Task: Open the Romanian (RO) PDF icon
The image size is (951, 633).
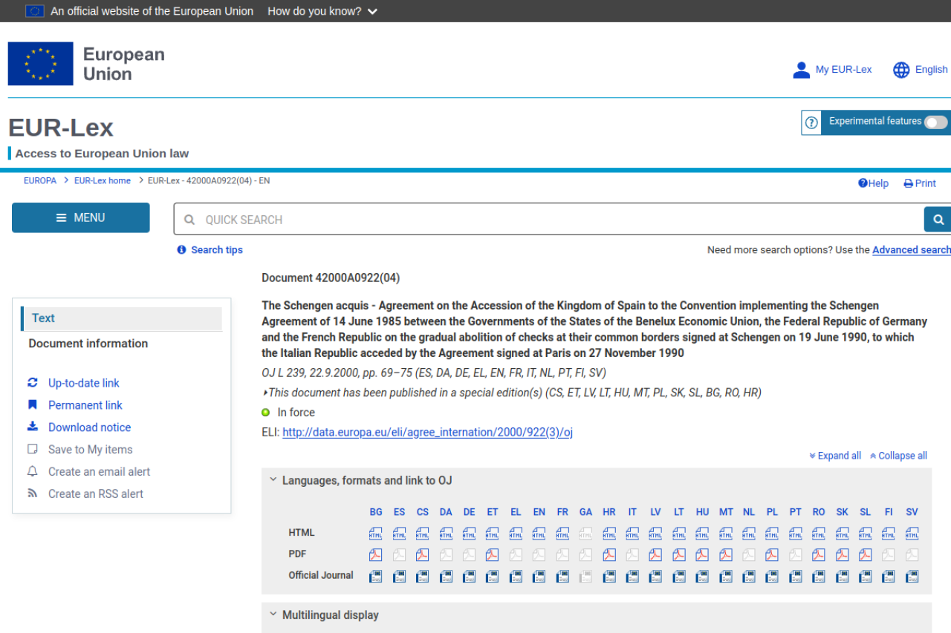Action: tap(819, 554)
